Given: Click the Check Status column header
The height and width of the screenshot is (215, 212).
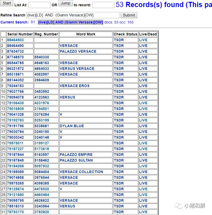Looking at the screenshot, I should coord(125,34).
